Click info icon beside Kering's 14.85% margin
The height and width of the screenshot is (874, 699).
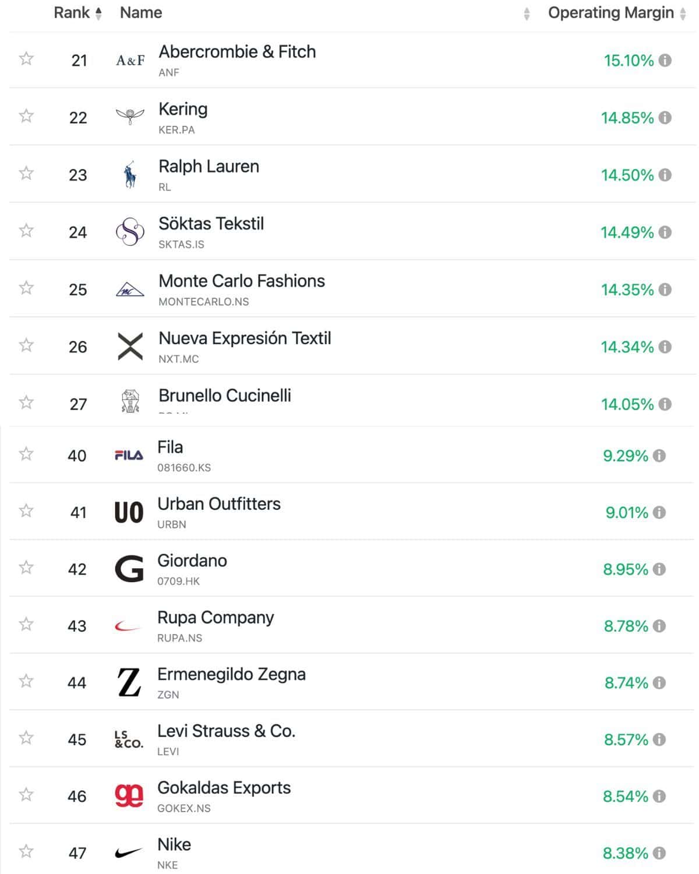pyautogui.click(x=665, y=118)
